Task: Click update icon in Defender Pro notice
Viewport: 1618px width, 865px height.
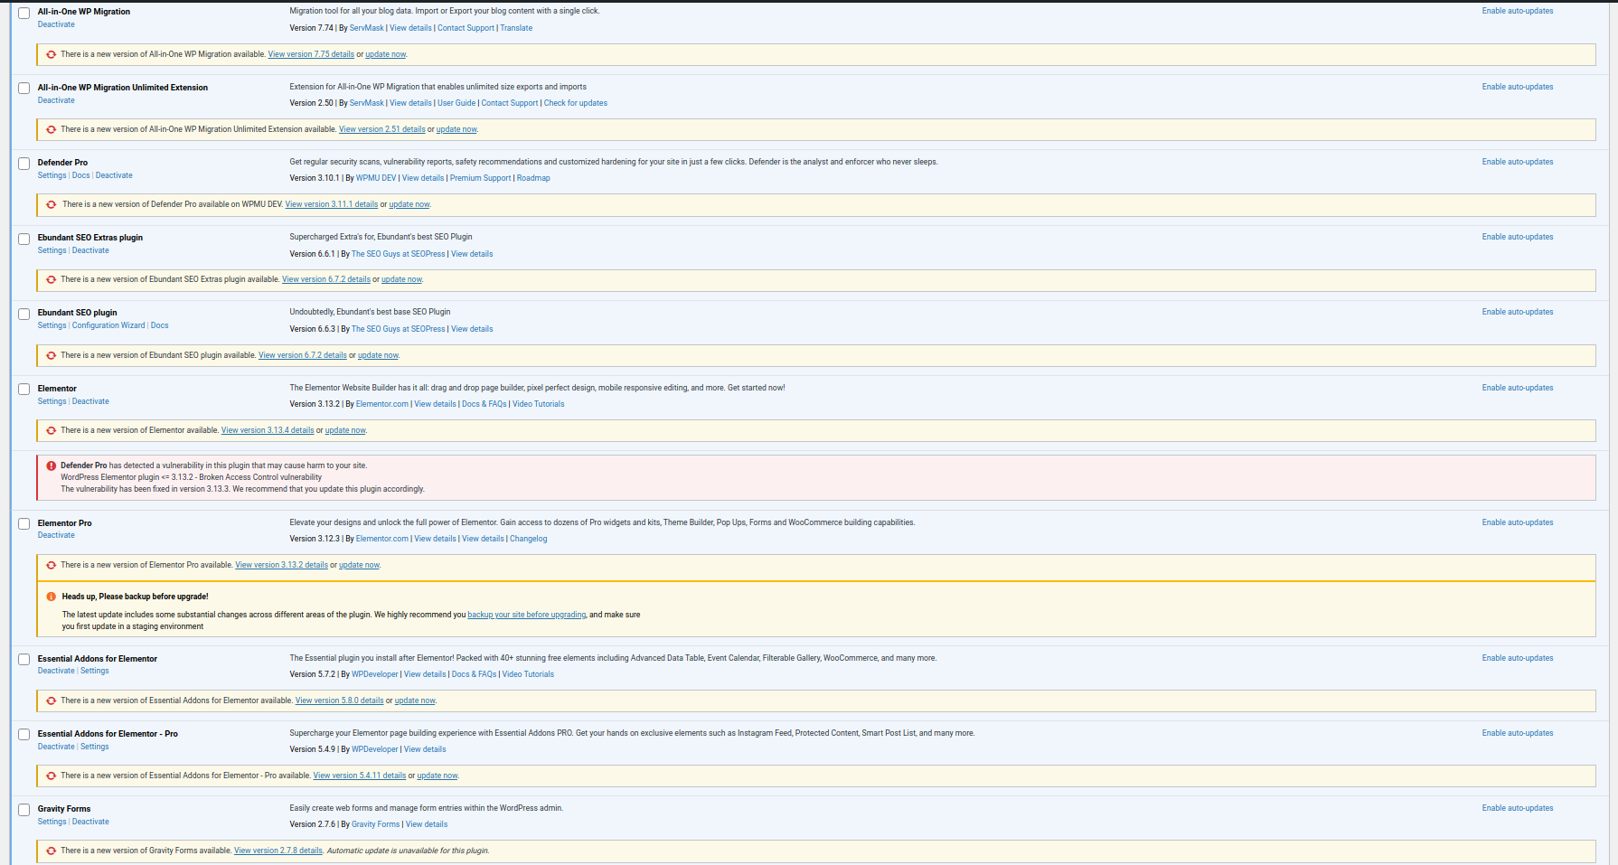Action: pos(52,204)
